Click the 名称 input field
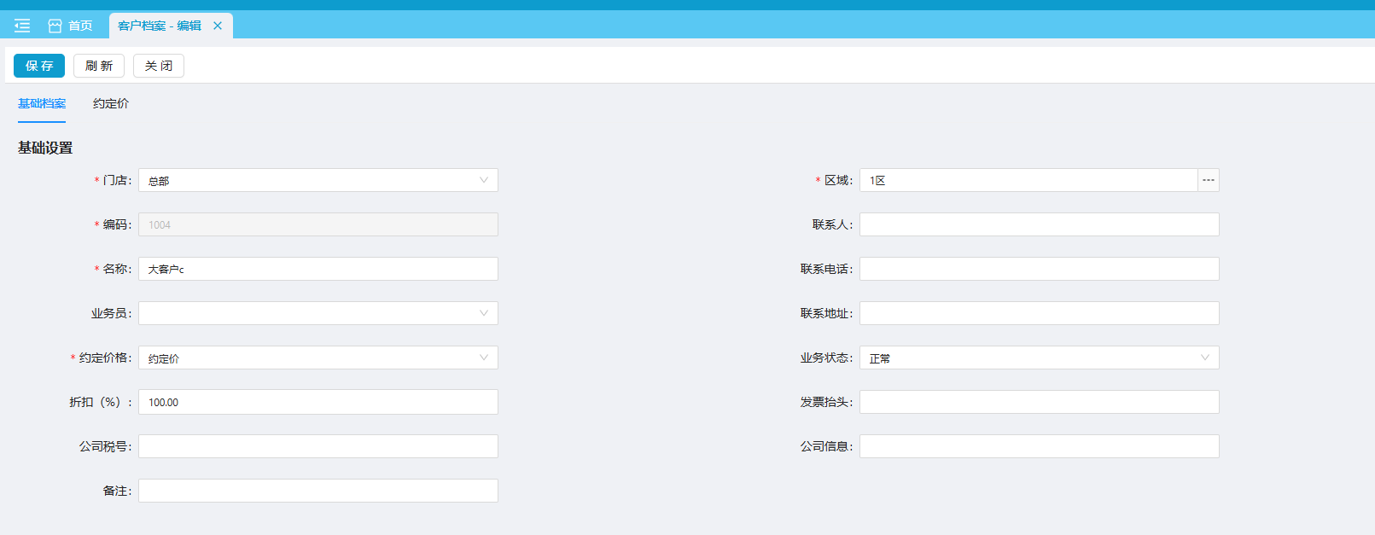This screenshot has width=1375, height=535. (318, 269)
